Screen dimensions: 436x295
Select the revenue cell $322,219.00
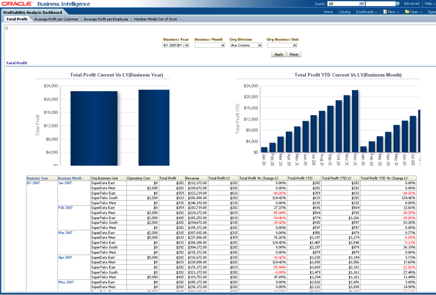(x=197, y=193)
